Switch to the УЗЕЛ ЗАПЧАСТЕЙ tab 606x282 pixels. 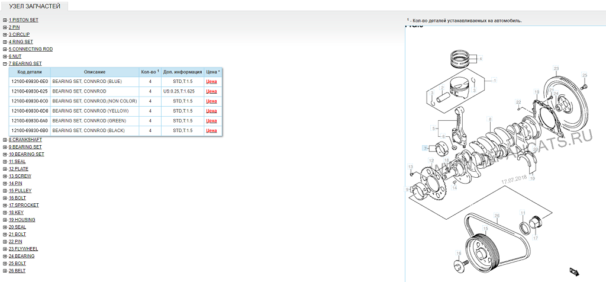pos(34,7)
